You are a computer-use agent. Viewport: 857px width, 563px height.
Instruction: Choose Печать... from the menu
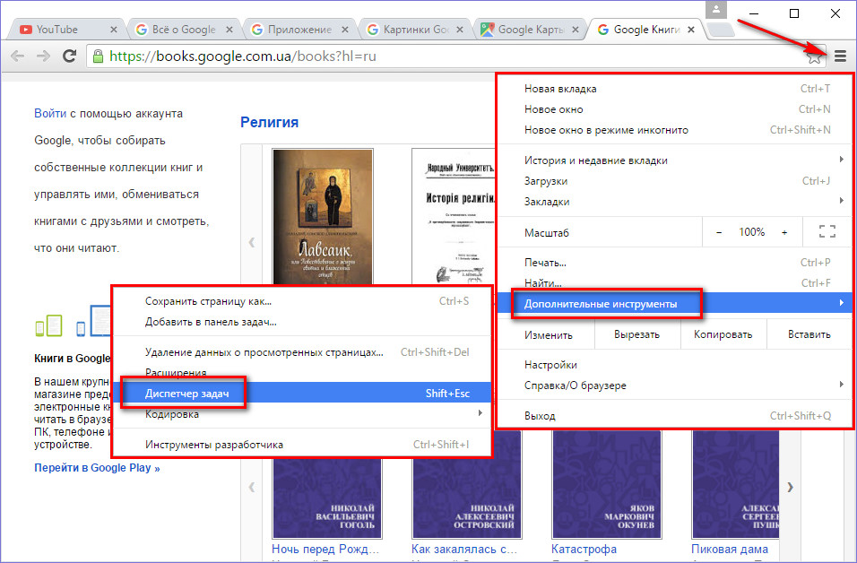click(x=674, y=263)
